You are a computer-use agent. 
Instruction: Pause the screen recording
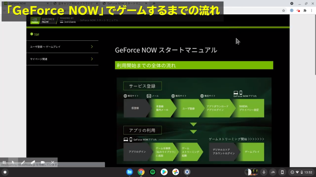(x=4, y=163)
